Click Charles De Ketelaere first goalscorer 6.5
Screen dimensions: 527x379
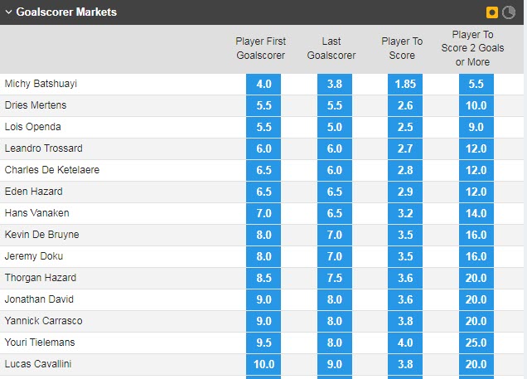(x=263, y=170)
